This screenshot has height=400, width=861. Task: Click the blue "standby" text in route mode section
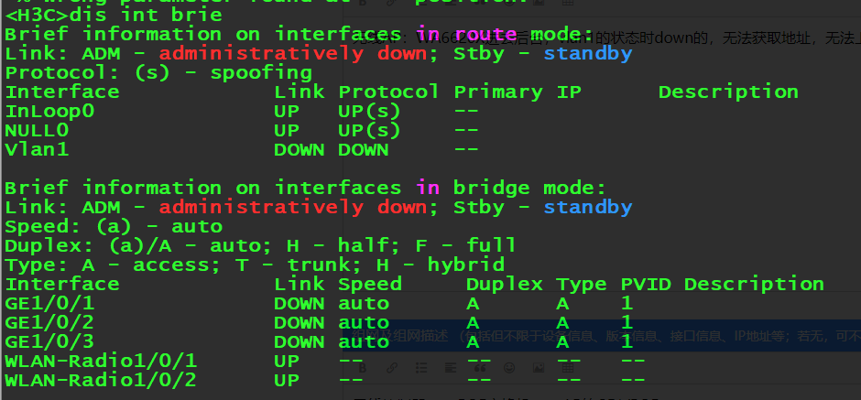pyautogui.click(x=587, y=53)
